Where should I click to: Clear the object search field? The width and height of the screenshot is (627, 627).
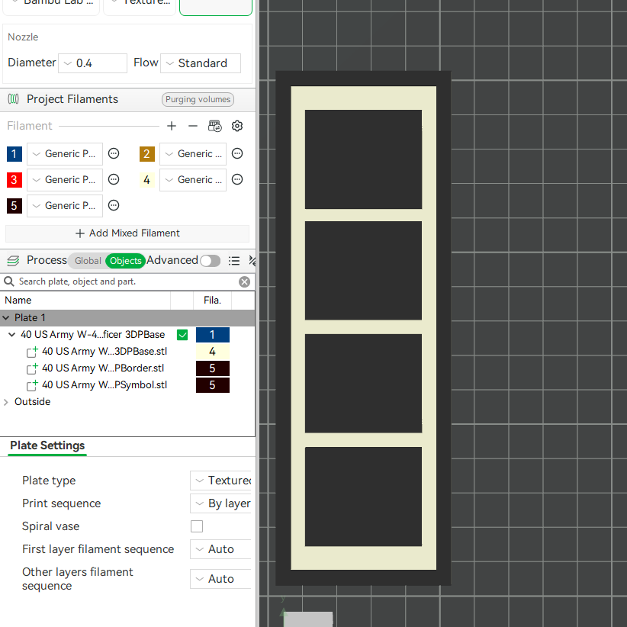pos(244,282)
